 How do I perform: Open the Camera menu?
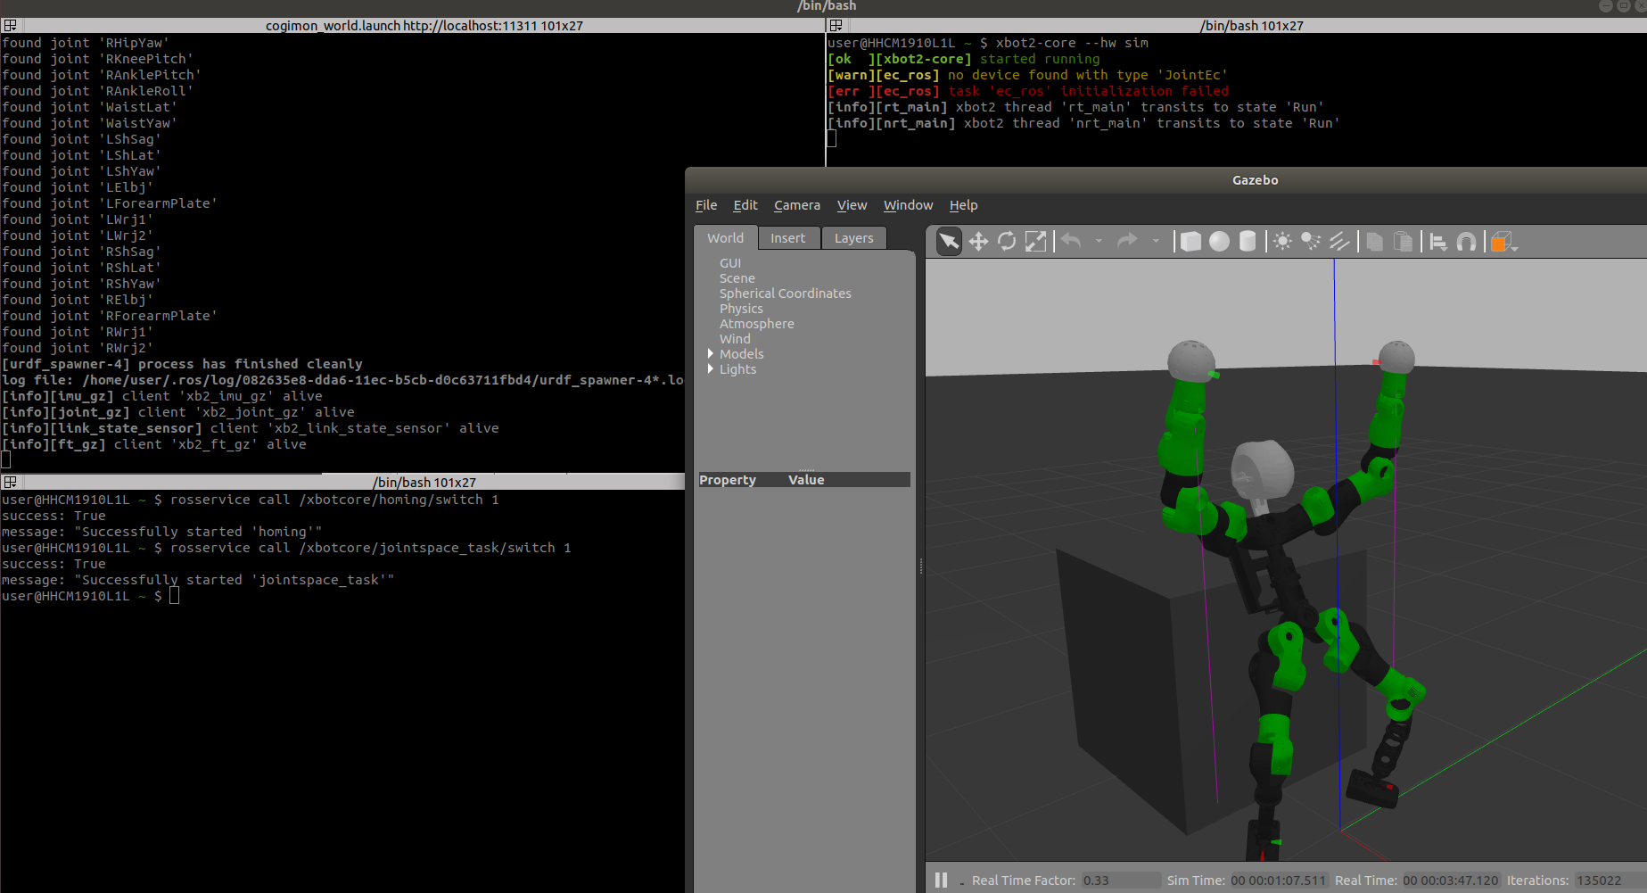coord(797,205)
